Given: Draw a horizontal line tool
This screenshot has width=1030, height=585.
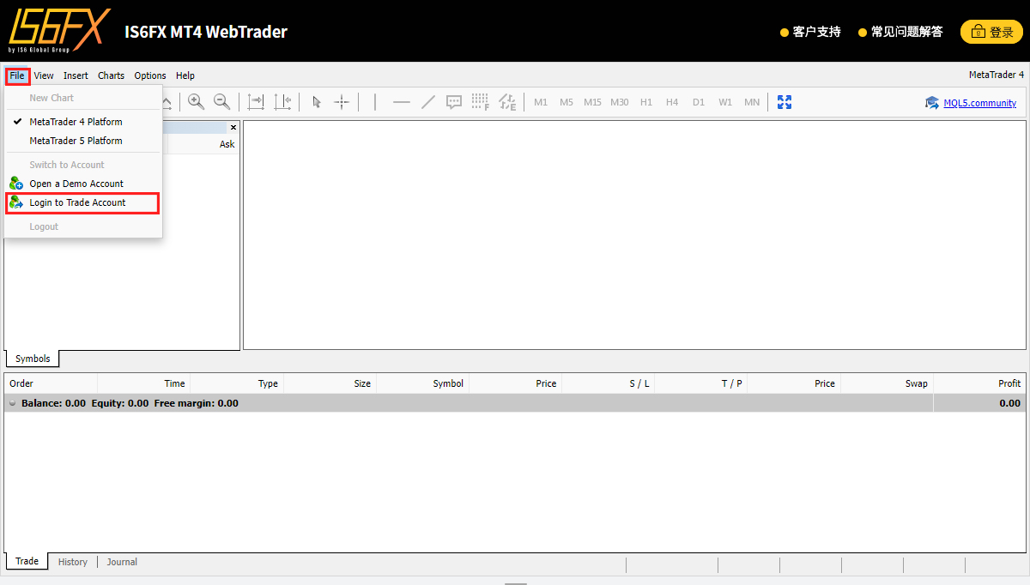Looking at the screenshot, I should tap(401, 102).
